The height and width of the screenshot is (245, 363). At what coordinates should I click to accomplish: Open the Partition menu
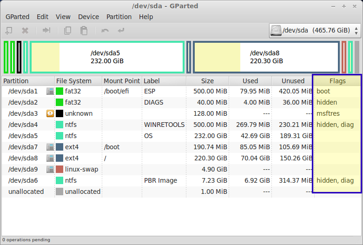(119, 17)
